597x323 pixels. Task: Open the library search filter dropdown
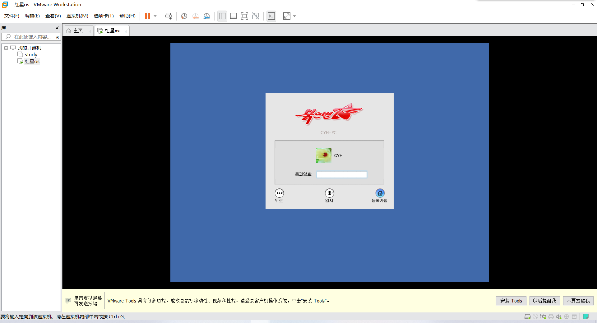pos(58,37)
